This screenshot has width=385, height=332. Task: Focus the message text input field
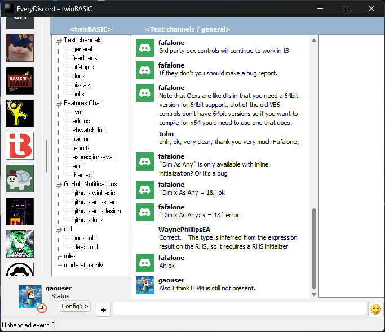click(240, 308)
